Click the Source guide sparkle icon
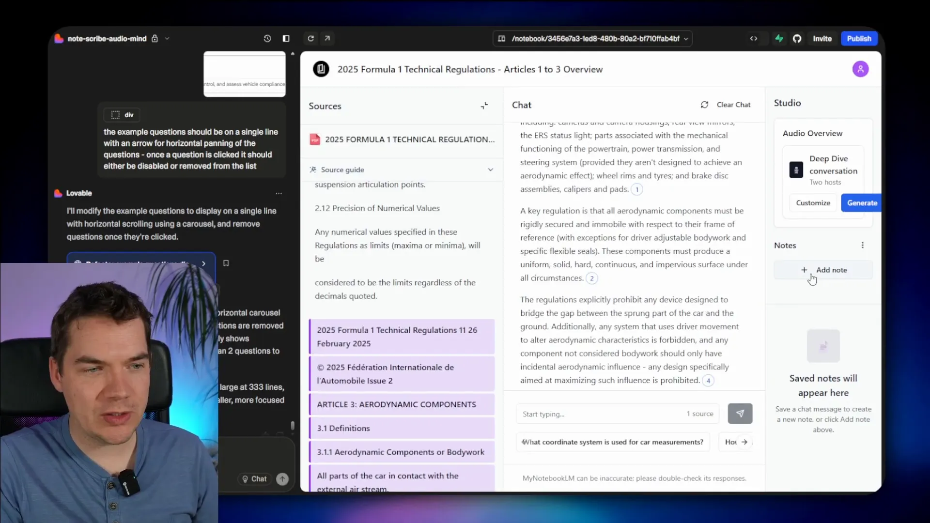Viewport: 930px width, 523px height. tap(313, 169)
